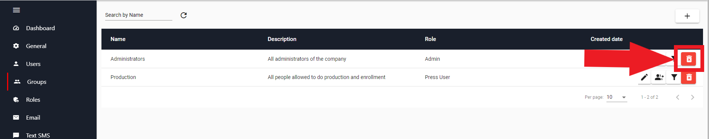The image size is (709, 139).
Task: Edit the Production group with pencil icon
Action: coord(644,77)
